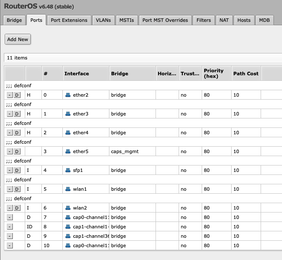Viewport: 282px width, 260px height.
Task: Click the ether3 interface icon
Action: 68,114
